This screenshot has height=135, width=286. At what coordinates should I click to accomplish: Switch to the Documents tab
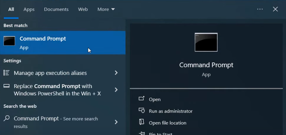tap(56, 9)
